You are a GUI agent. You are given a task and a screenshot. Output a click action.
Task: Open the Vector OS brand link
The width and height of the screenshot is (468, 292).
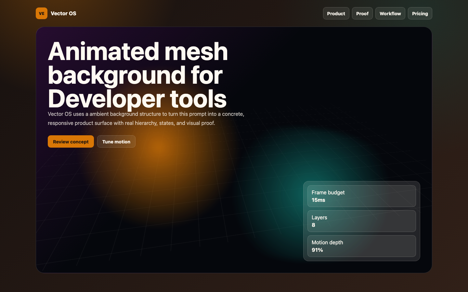56,13
